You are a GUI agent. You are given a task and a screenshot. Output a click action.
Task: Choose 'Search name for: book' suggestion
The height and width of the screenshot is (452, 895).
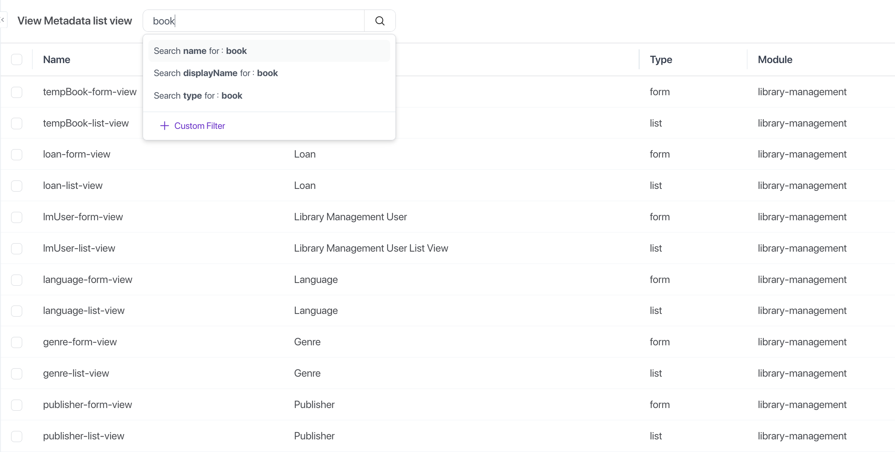[200, 51]
